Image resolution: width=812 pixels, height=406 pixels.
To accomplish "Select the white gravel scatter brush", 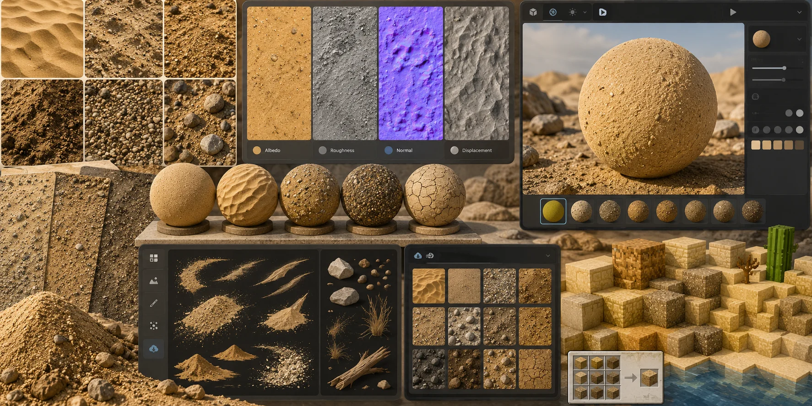I will (286, 366).
